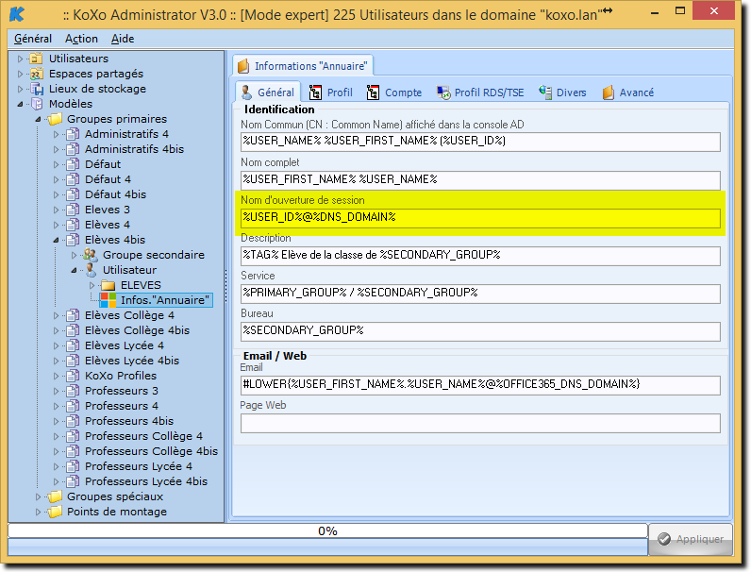Screen dimensions: 751x572
Task: Expand the Utilisateurs tree node
Action: coord(20,59)
